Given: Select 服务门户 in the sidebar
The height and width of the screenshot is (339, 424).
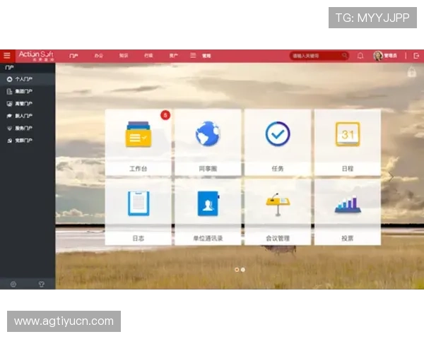Looking at the screenshot, I should tap(28, 128).
